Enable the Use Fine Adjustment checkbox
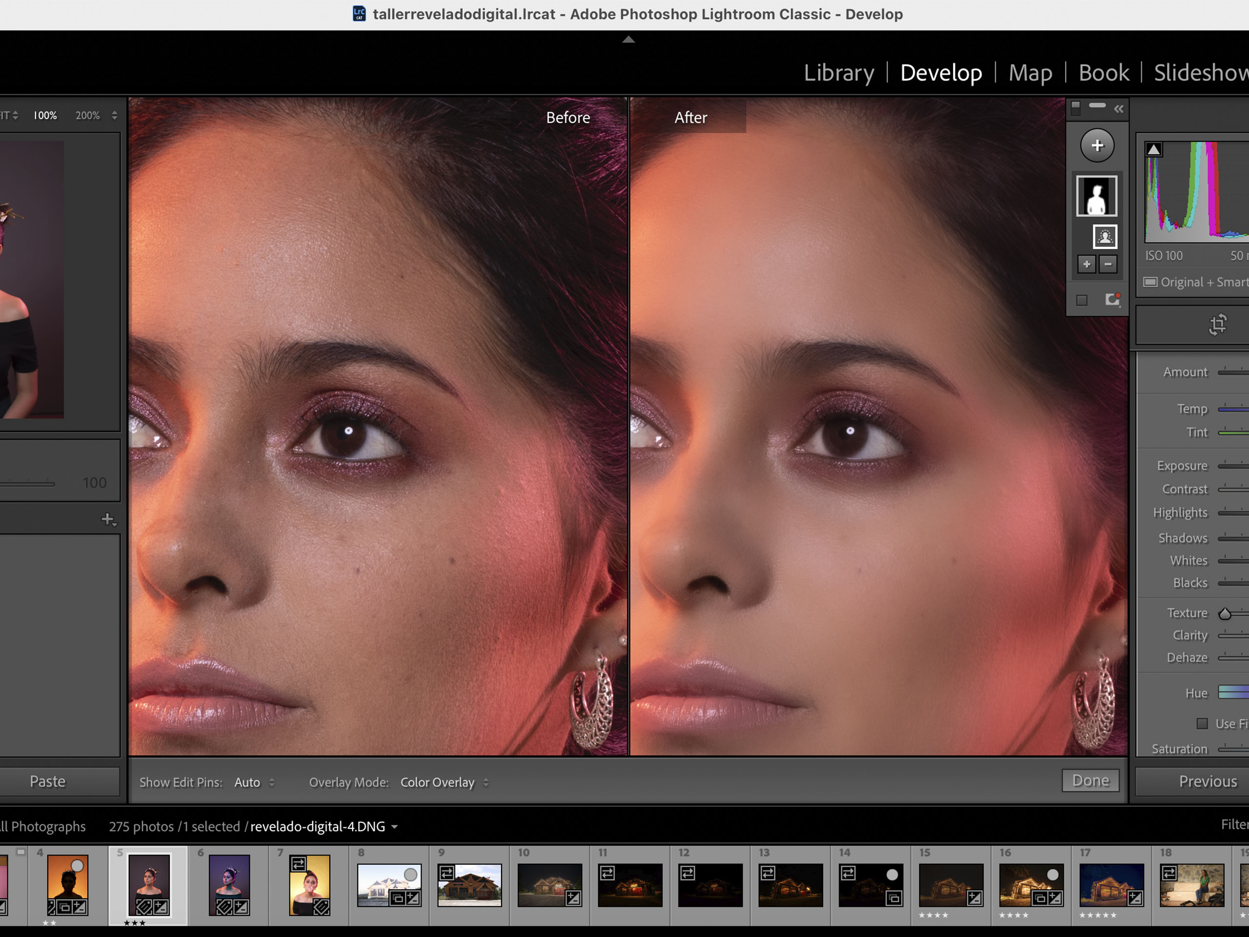The height and width of the screenshot is (937, 1249). coord(1202,724)
